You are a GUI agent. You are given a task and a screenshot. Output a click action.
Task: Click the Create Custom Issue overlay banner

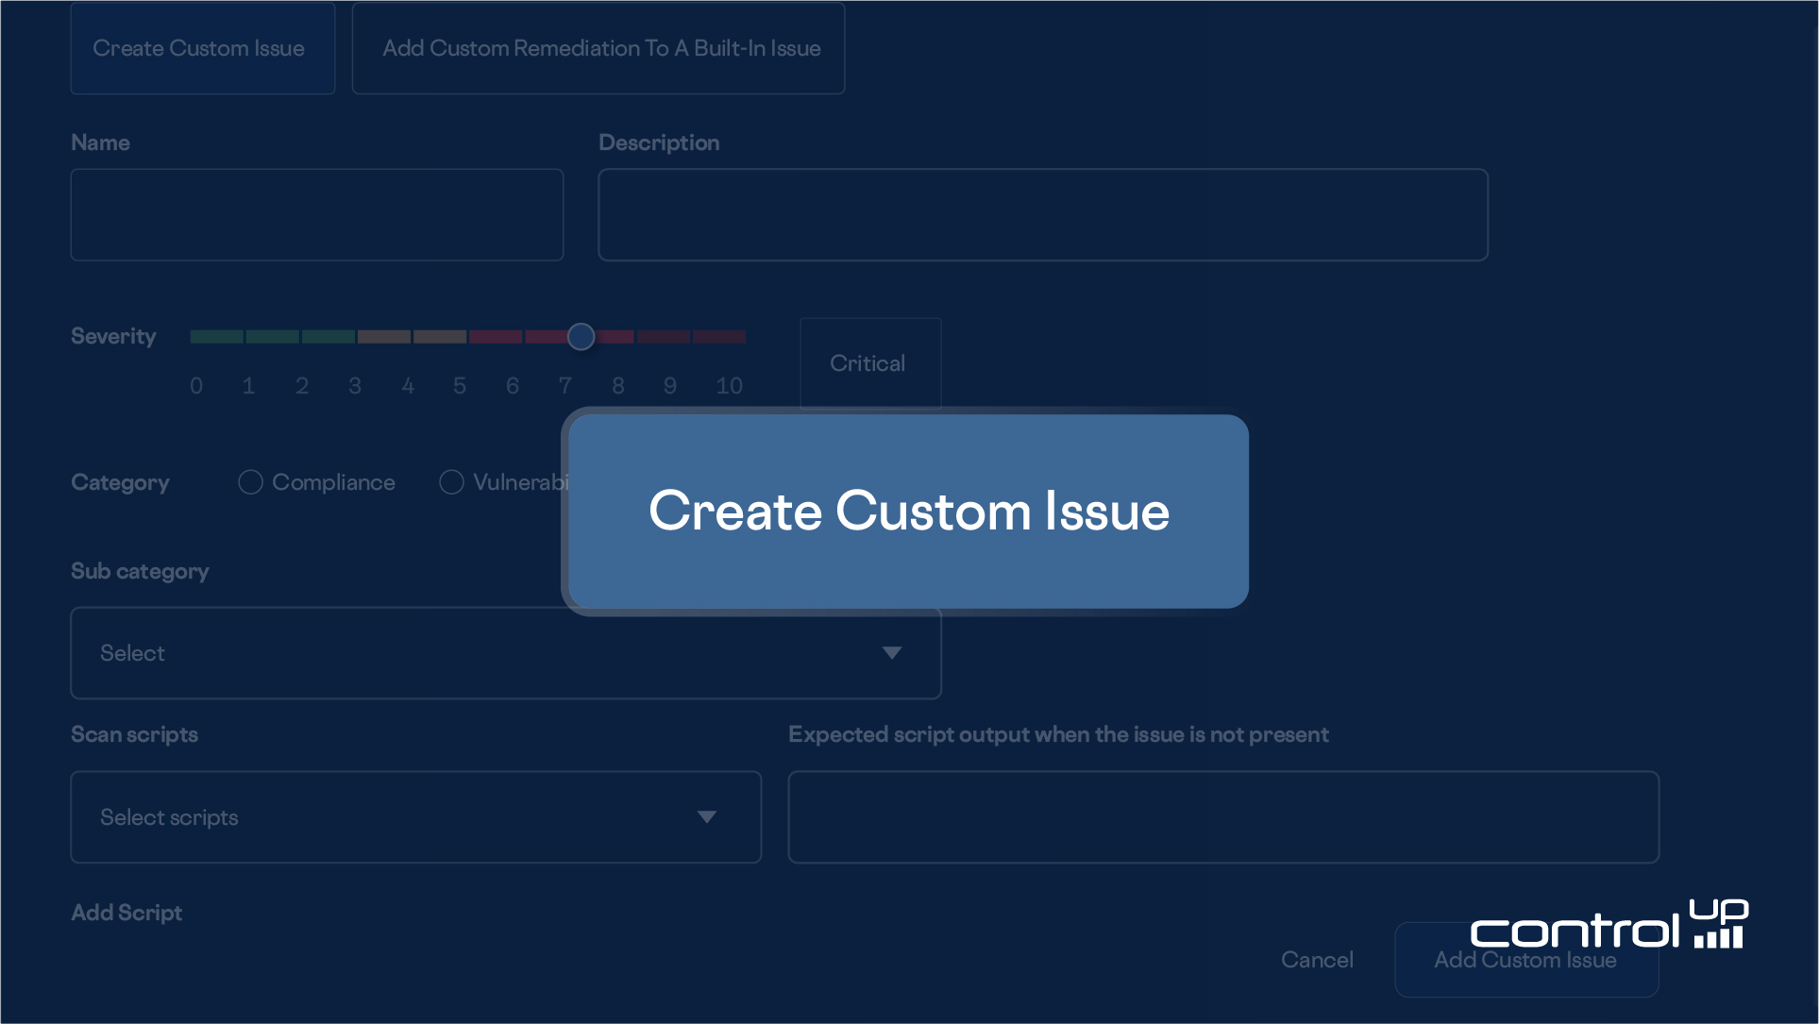point(908,512)
